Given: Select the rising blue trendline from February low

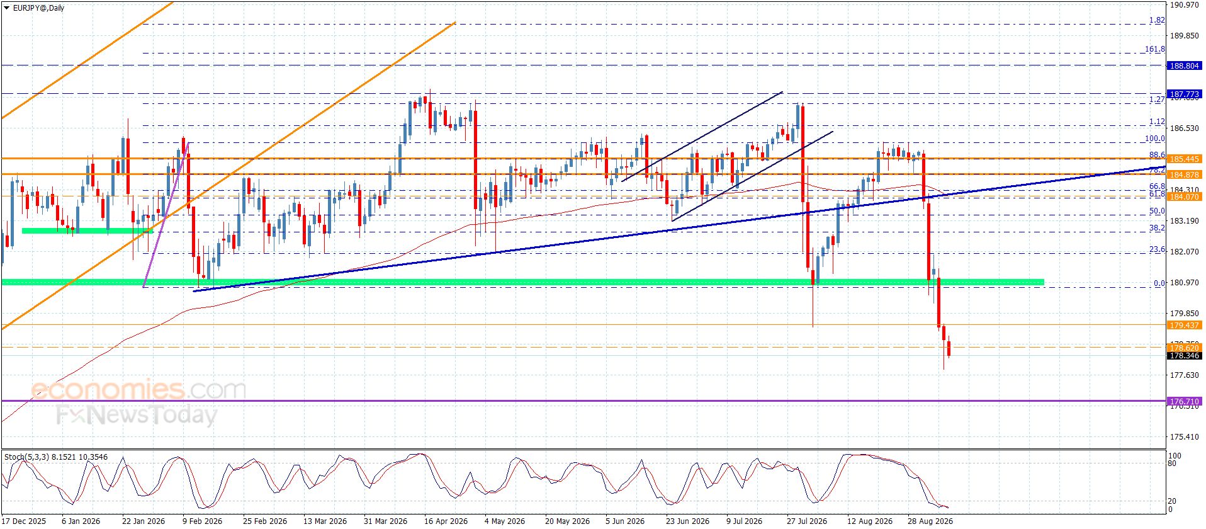Looking at the screenshot, I should 680,229.
